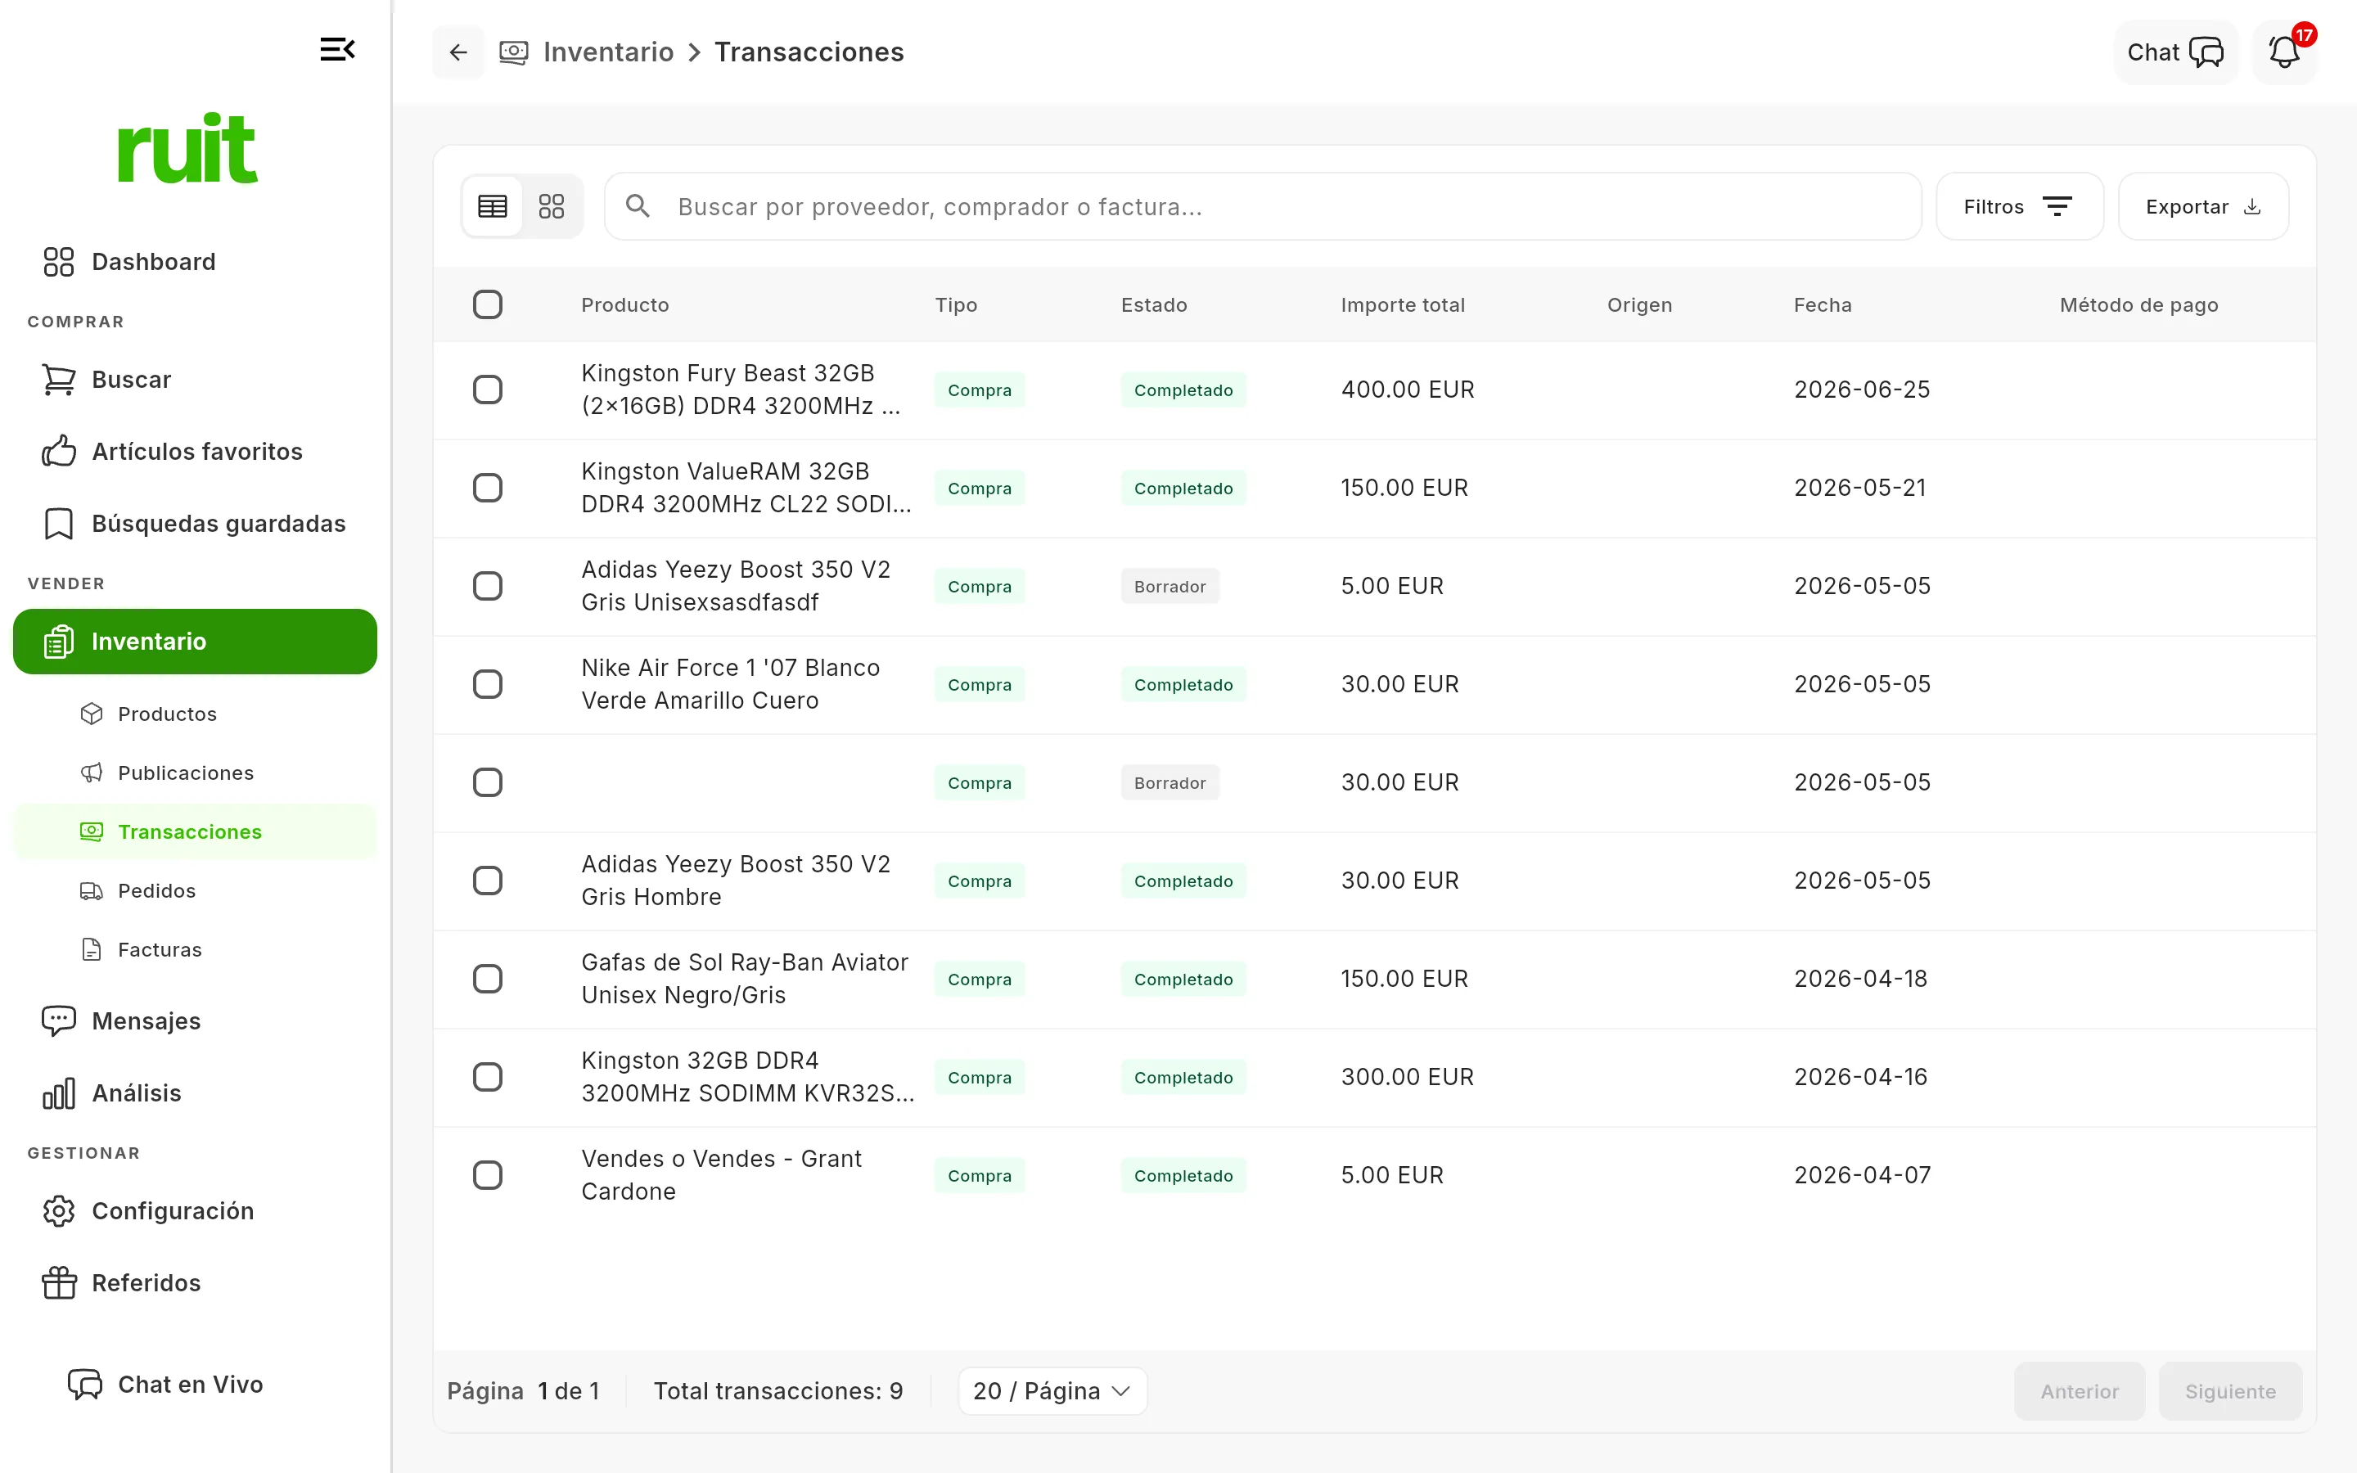Image resolution: width=2357 pixels, height=1473 pixels.
Task: Collapse the sidebar with the menu icon
Action: point(337,50)
